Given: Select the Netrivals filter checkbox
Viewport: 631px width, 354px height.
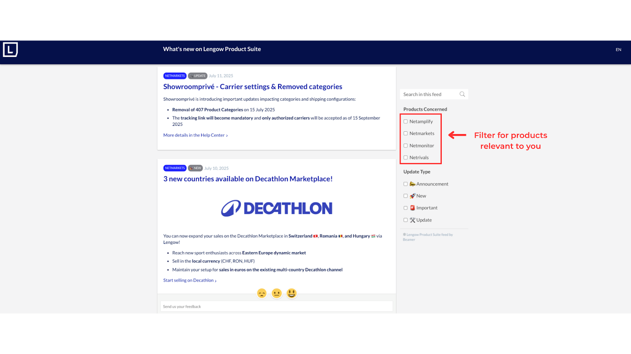Looking at the screenshot, I should 405,158.
